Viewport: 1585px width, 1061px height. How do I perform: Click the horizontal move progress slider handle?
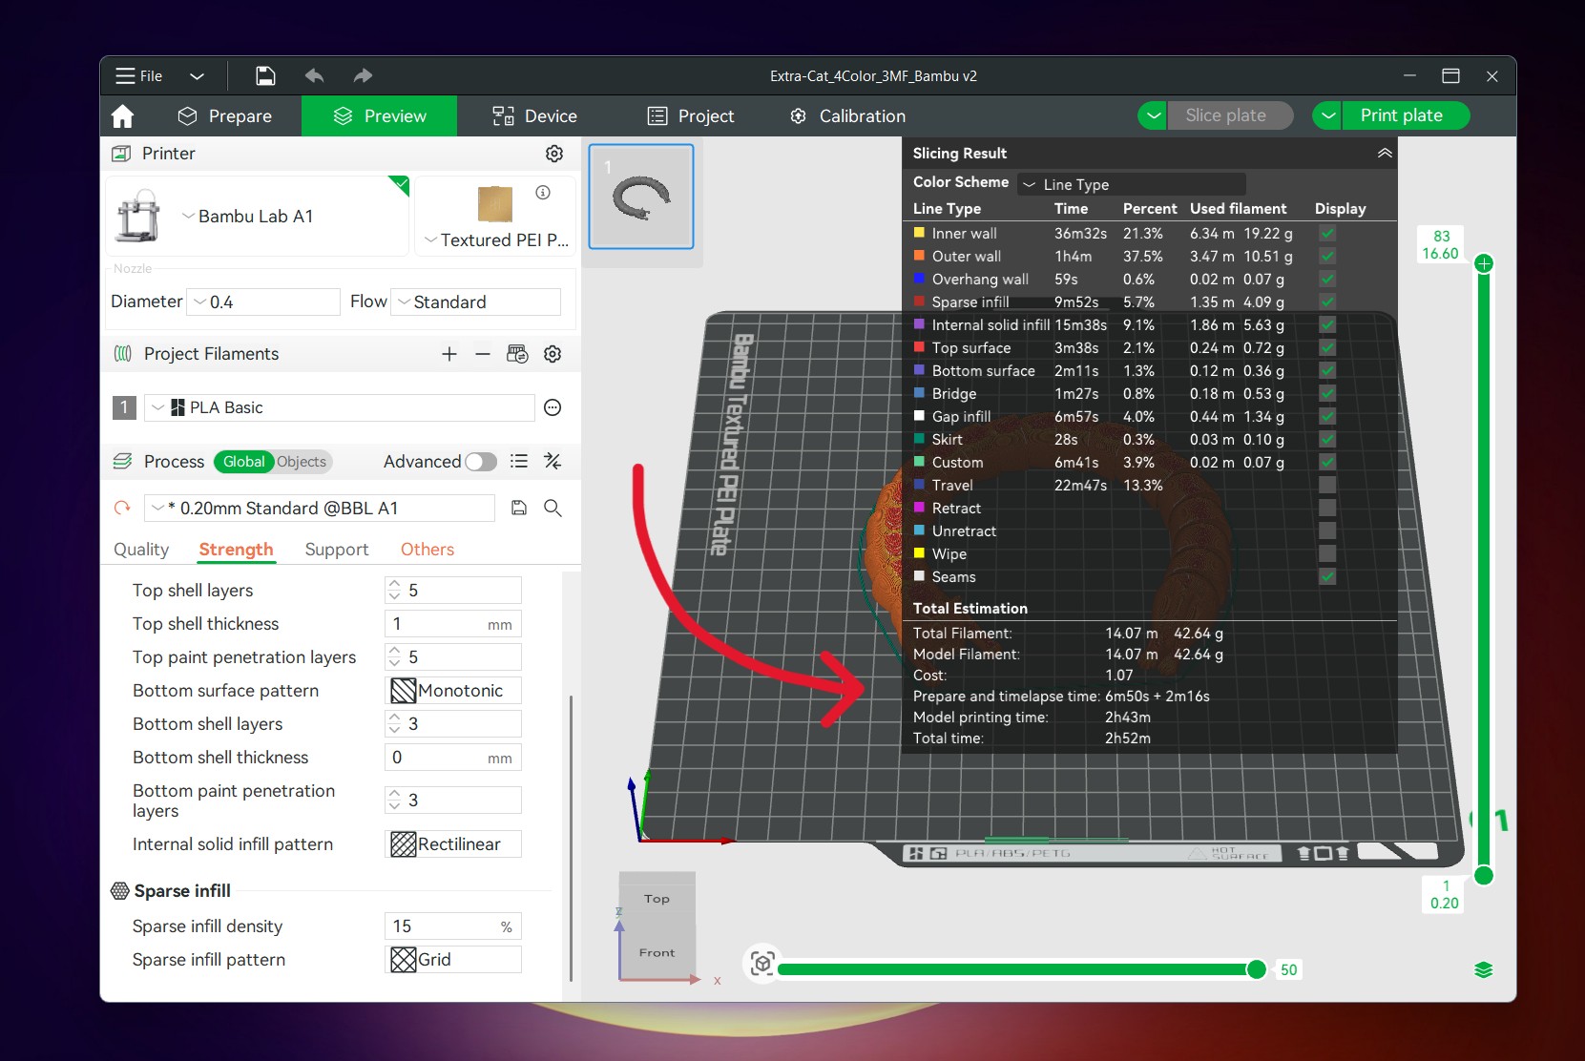click(x=1257, y=969)
